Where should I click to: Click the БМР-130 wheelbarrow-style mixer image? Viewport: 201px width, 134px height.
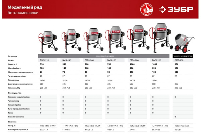(184, 43)
